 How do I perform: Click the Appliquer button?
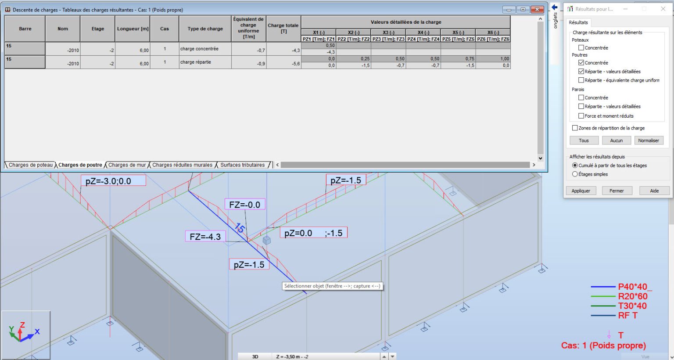pos(581,191)
